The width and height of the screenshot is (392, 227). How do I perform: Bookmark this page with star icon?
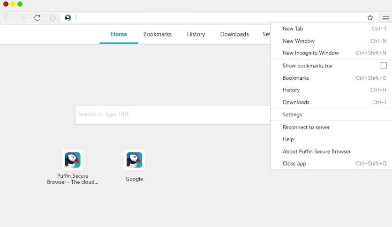click(x=370, y=17)
